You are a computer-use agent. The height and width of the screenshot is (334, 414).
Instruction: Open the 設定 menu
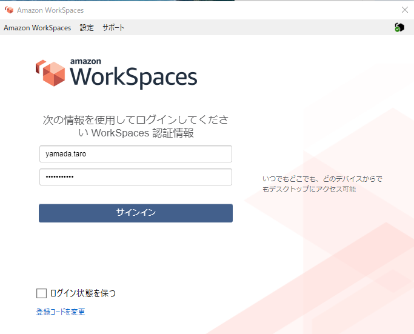point(87,28)
